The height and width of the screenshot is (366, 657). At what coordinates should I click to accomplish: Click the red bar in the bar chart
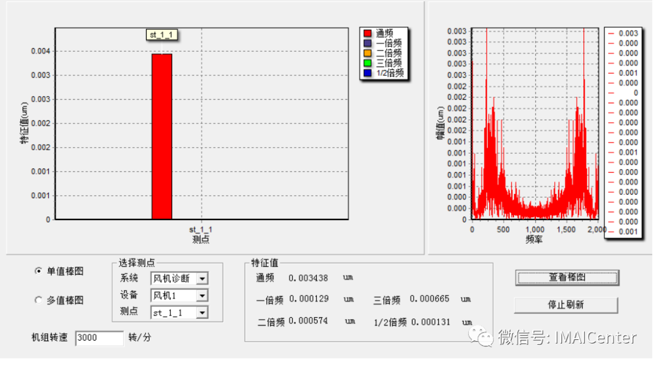(162, 137)
